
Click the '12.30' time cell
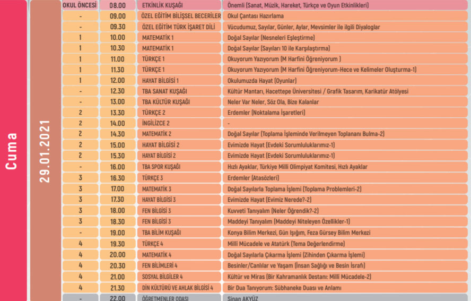coord(117,91)
